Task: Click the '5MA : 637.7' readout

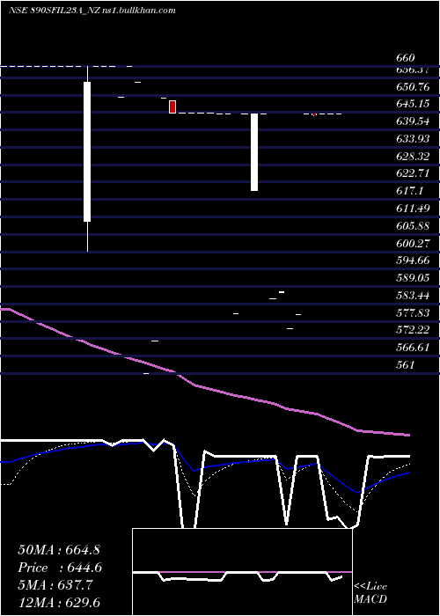Action: click(x=55, y=585)
